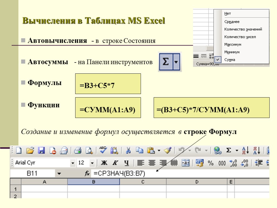277x208 pixels.
Task: Toggle italic К formatting
Action: (115, 163)
